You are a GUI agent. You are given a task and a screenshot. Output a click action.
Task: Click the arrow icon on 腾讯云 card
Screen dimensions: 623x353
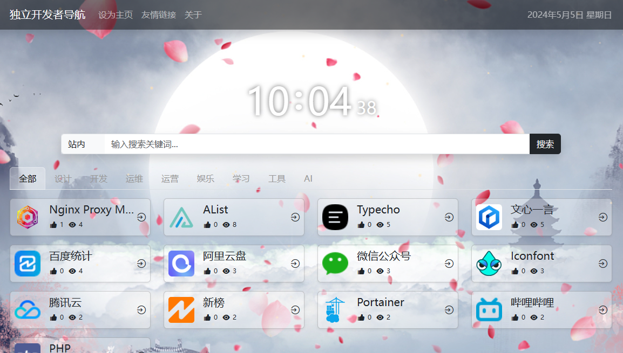pos(141,310)
